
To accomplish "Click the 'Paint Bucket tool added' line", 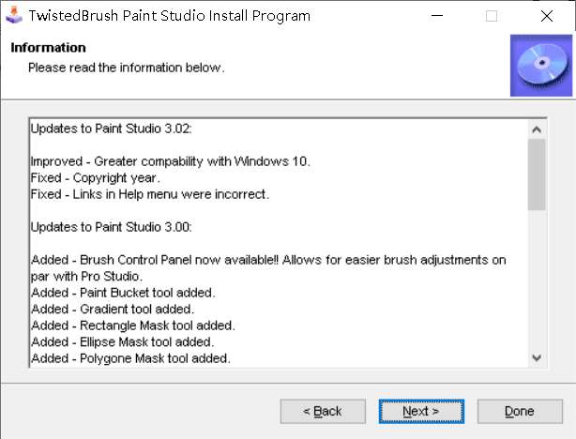I will tap(123, 292).
